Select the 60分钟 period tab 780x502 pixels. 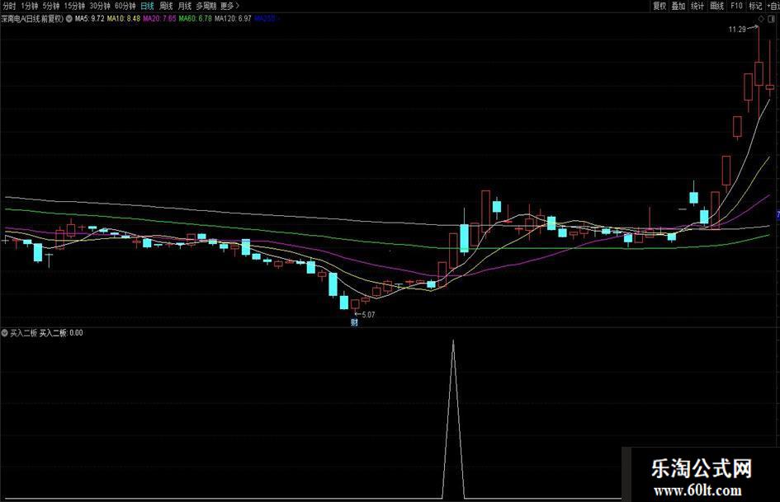click(125, 6)
